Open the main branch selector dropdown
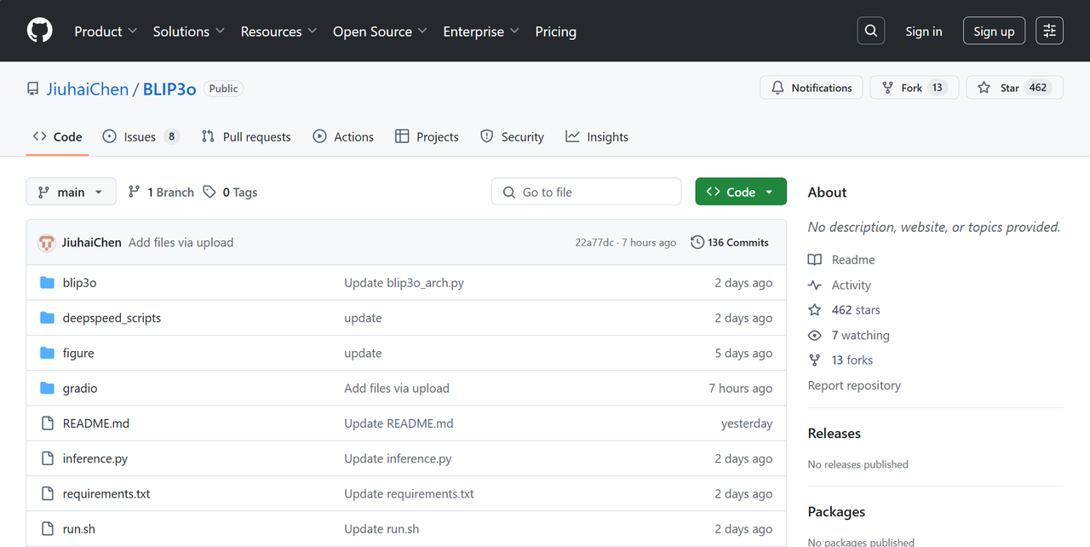Screen dimensions: 1090x547 pyautogui.click(x=71, y=193)
